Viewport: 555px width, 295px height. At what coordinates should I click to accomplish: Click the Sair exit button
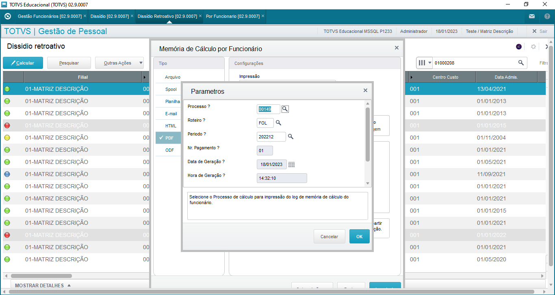coord(540,31)
